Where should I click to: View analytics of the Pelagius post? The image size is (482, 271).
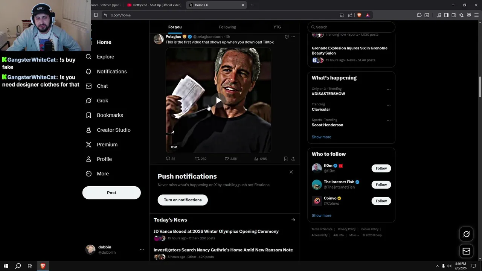261,159
